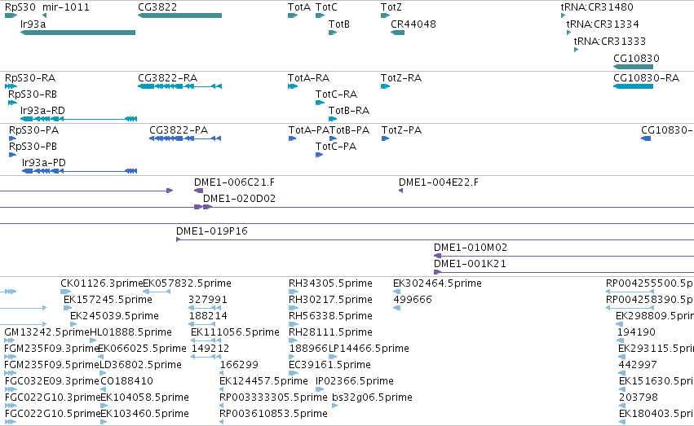
Task: Click the TotC gene label
Action: click(x=326, y=7)
